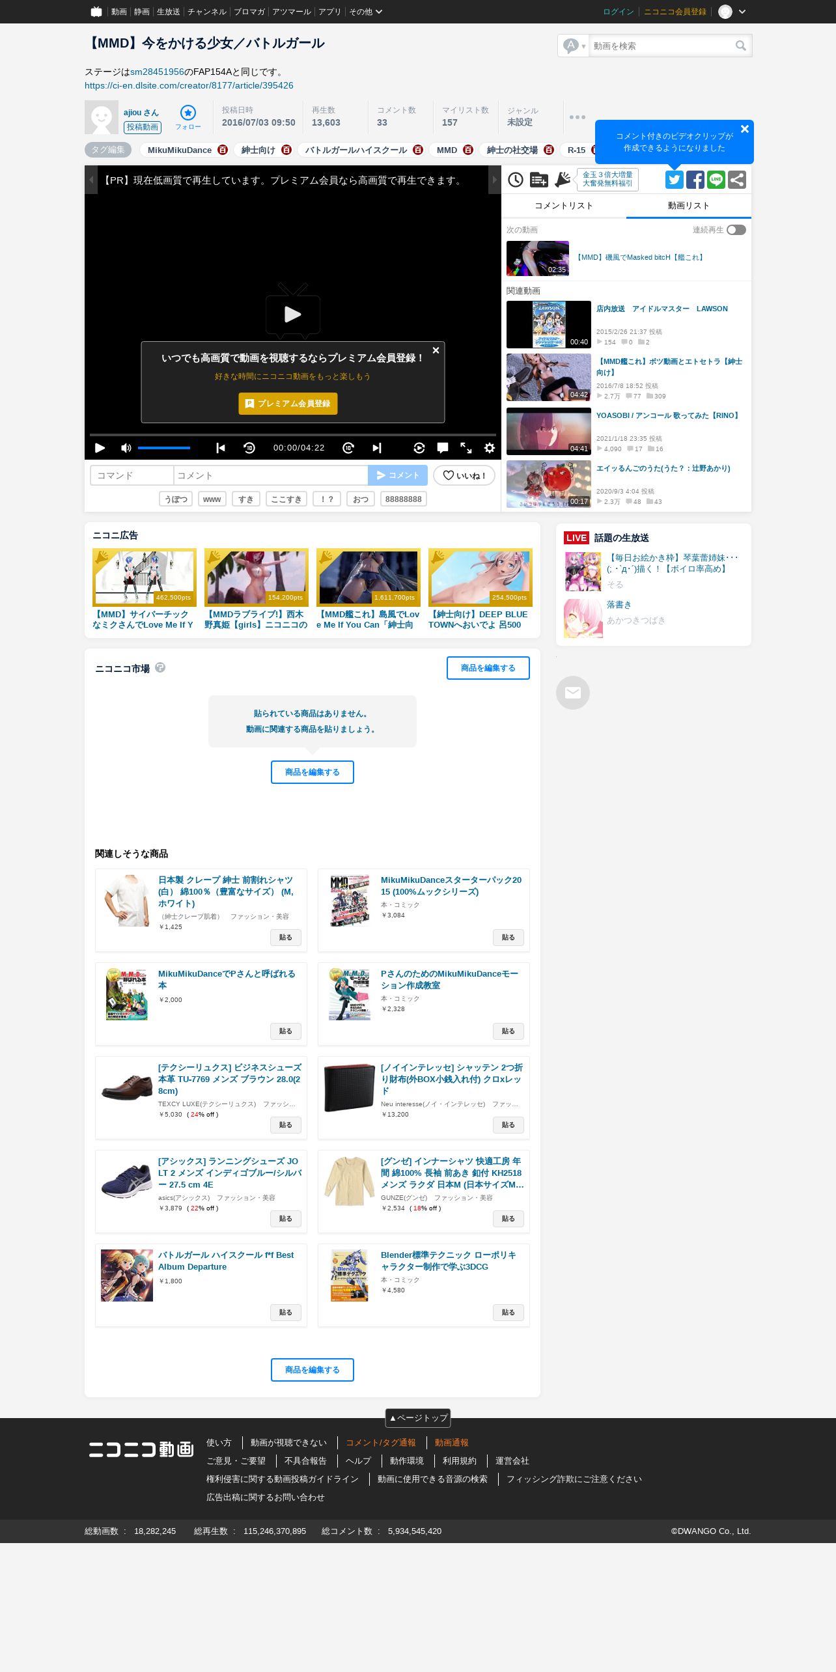Skip to next video
836x1672 pixels.
pyautogui.click(x=377, y=448)
